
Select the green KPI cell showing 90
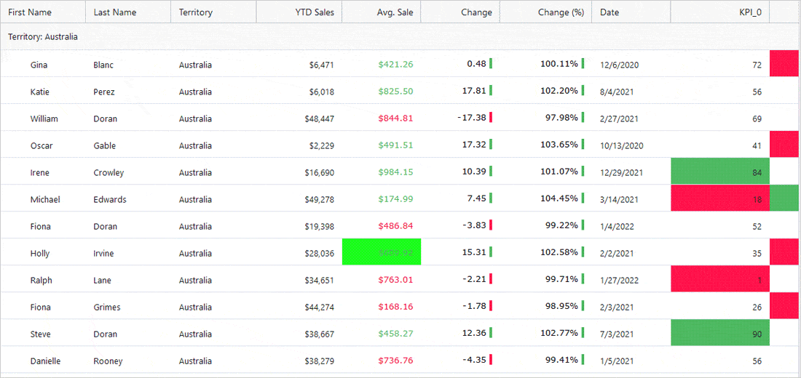click(719, 334)
